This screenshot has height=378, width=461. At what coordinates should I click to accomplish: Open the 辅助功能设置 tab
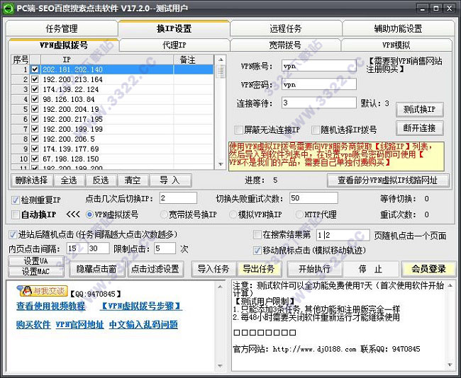point(398,29)
